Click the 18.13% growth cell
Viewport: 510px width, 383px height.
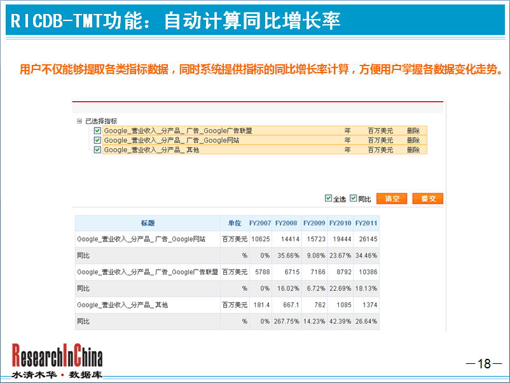point(366,289)
